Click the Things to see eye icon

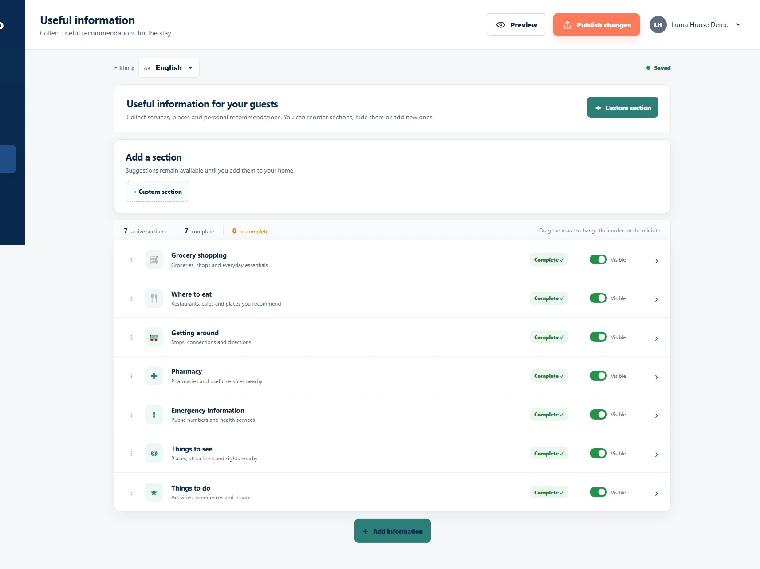pyautogui.click(x=154, y=454)
